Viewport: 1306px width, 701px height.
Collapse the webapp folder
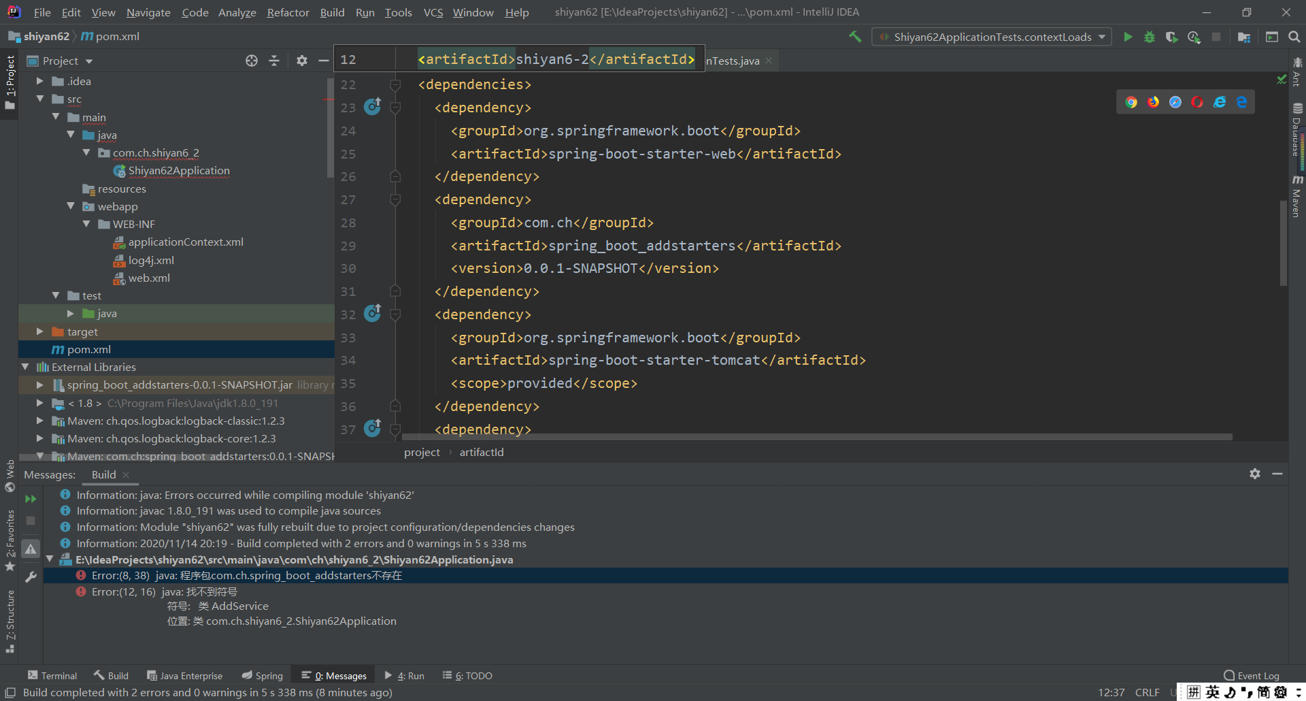pos(71,206)
